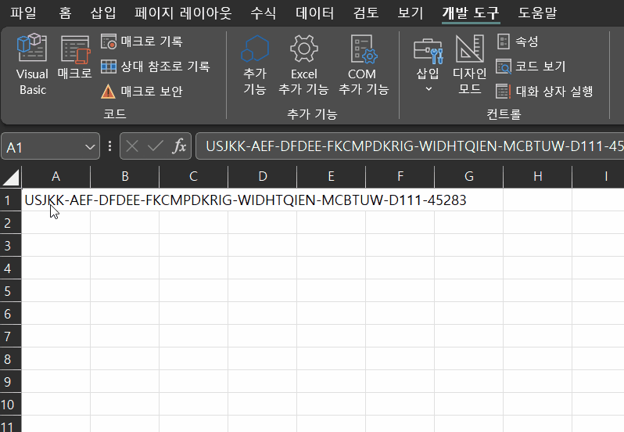Switch to the 검토 tab
Screen dimensions: 624x432
click(366, 13)
